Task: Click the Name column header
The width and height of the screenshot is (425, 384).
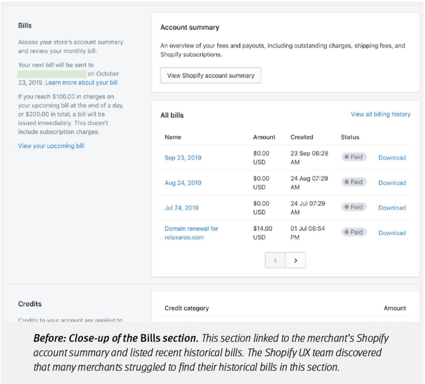Action: click(173, 137)
